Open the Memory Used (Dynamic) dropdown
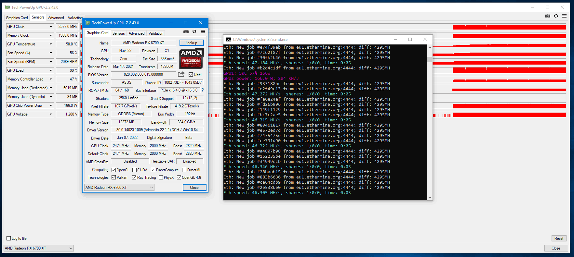This screenshot has height=257, width=574. [x=51, y=97]
